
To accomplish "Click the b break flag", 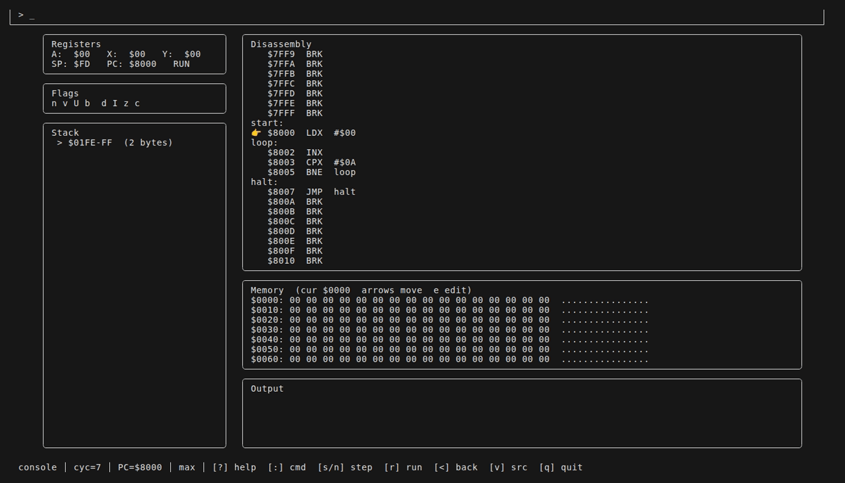I will [88, 103].
